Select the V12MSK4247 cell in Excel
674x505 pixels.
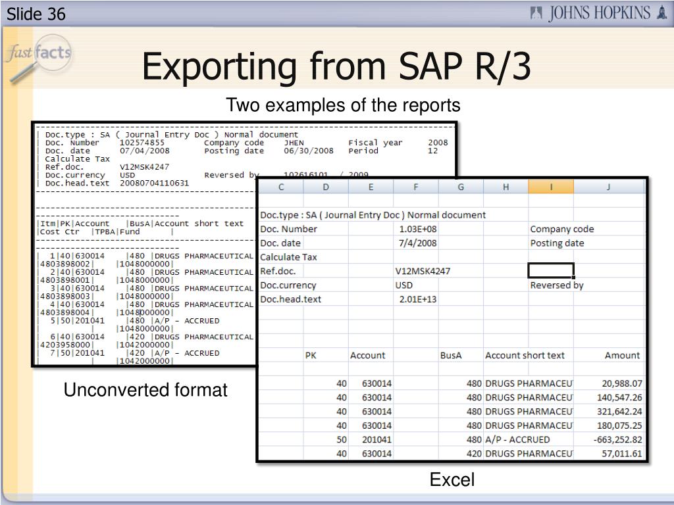click(x=423, y=272)
